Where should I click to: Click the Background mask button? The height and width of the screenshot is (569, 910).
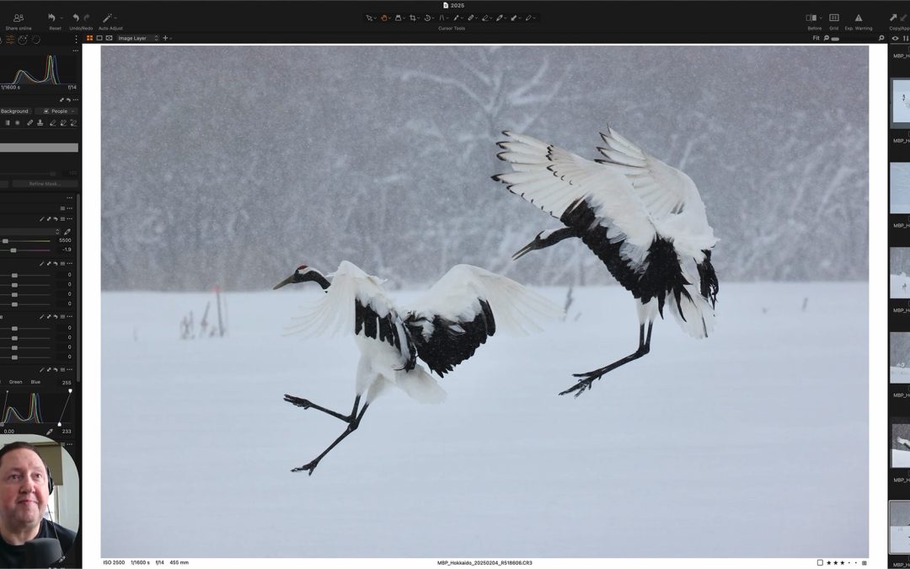coord(15,111)
